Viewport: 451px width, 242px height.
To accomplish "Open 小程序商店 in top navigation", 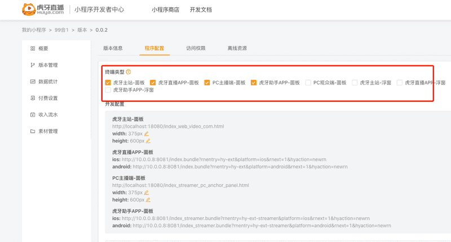I will (x=165, y=10).
